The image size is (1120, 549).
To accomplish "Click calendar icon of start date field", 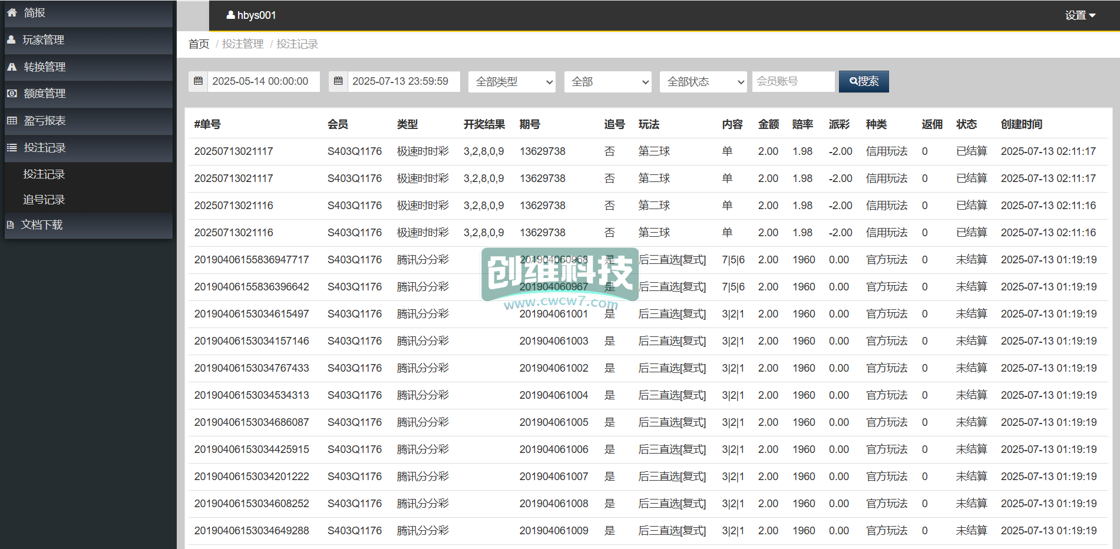I will pyautogui.click(x=198, y=81).
